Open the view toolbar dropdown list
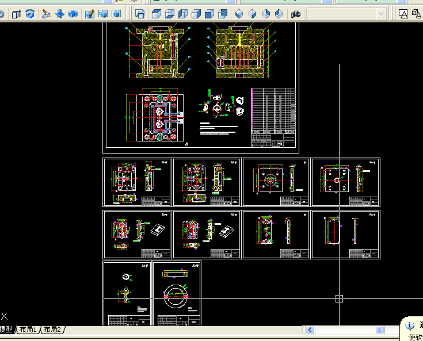The height and width of the screenshot is (341, 423). click(x=381, y=14)
